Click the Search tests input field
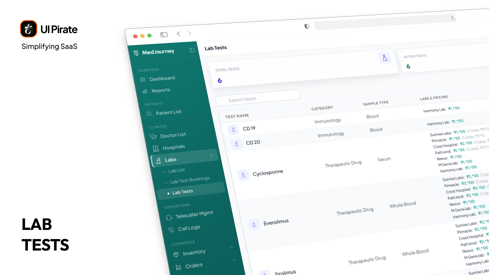Screen dimensions: 489x275 [x=258, y=98]
